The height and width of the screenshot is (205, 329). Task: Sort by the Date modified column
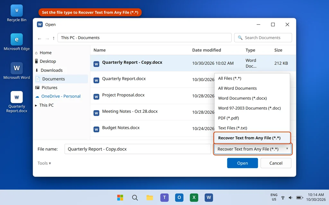pyautogui.click(x=207, y=50)
